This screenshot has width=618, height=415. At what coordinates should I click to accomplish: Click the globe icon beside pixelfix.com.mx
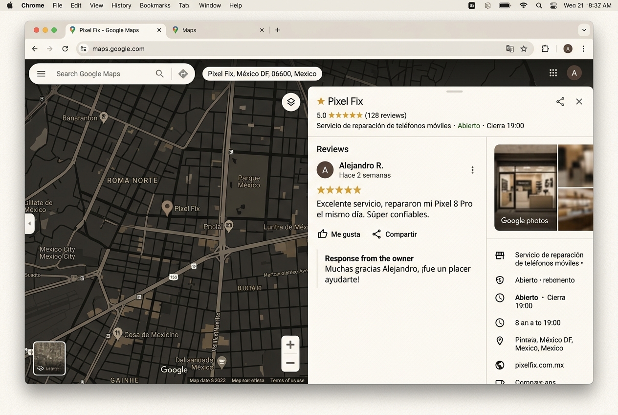500,365
